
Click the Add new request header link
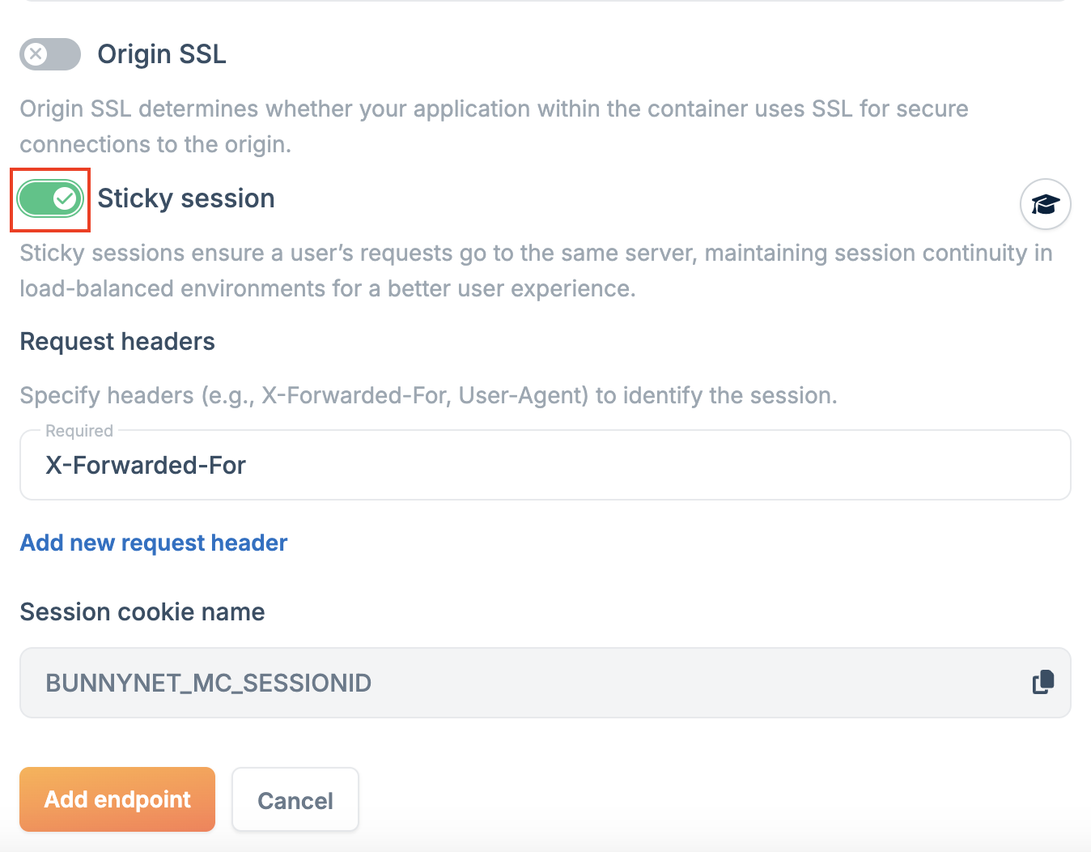coord(154,543)
